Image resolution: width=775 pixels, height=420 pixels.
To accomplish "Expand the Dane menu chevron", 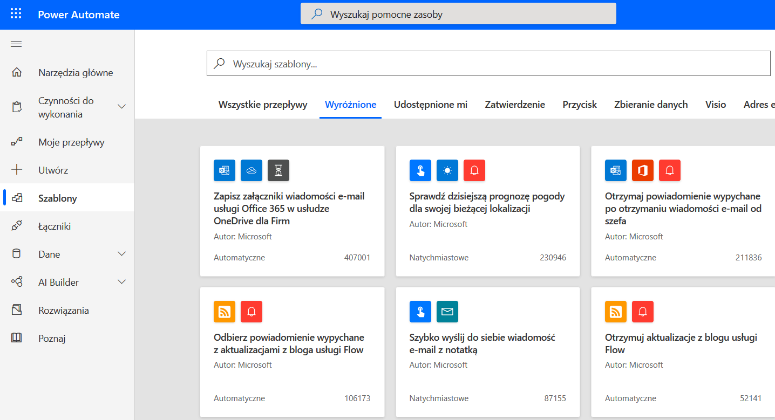I will point(122,254).
